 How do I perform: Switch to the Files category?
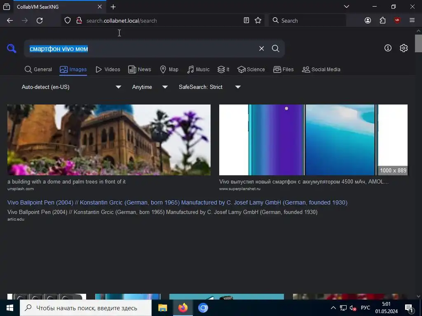tap(283, 69)
